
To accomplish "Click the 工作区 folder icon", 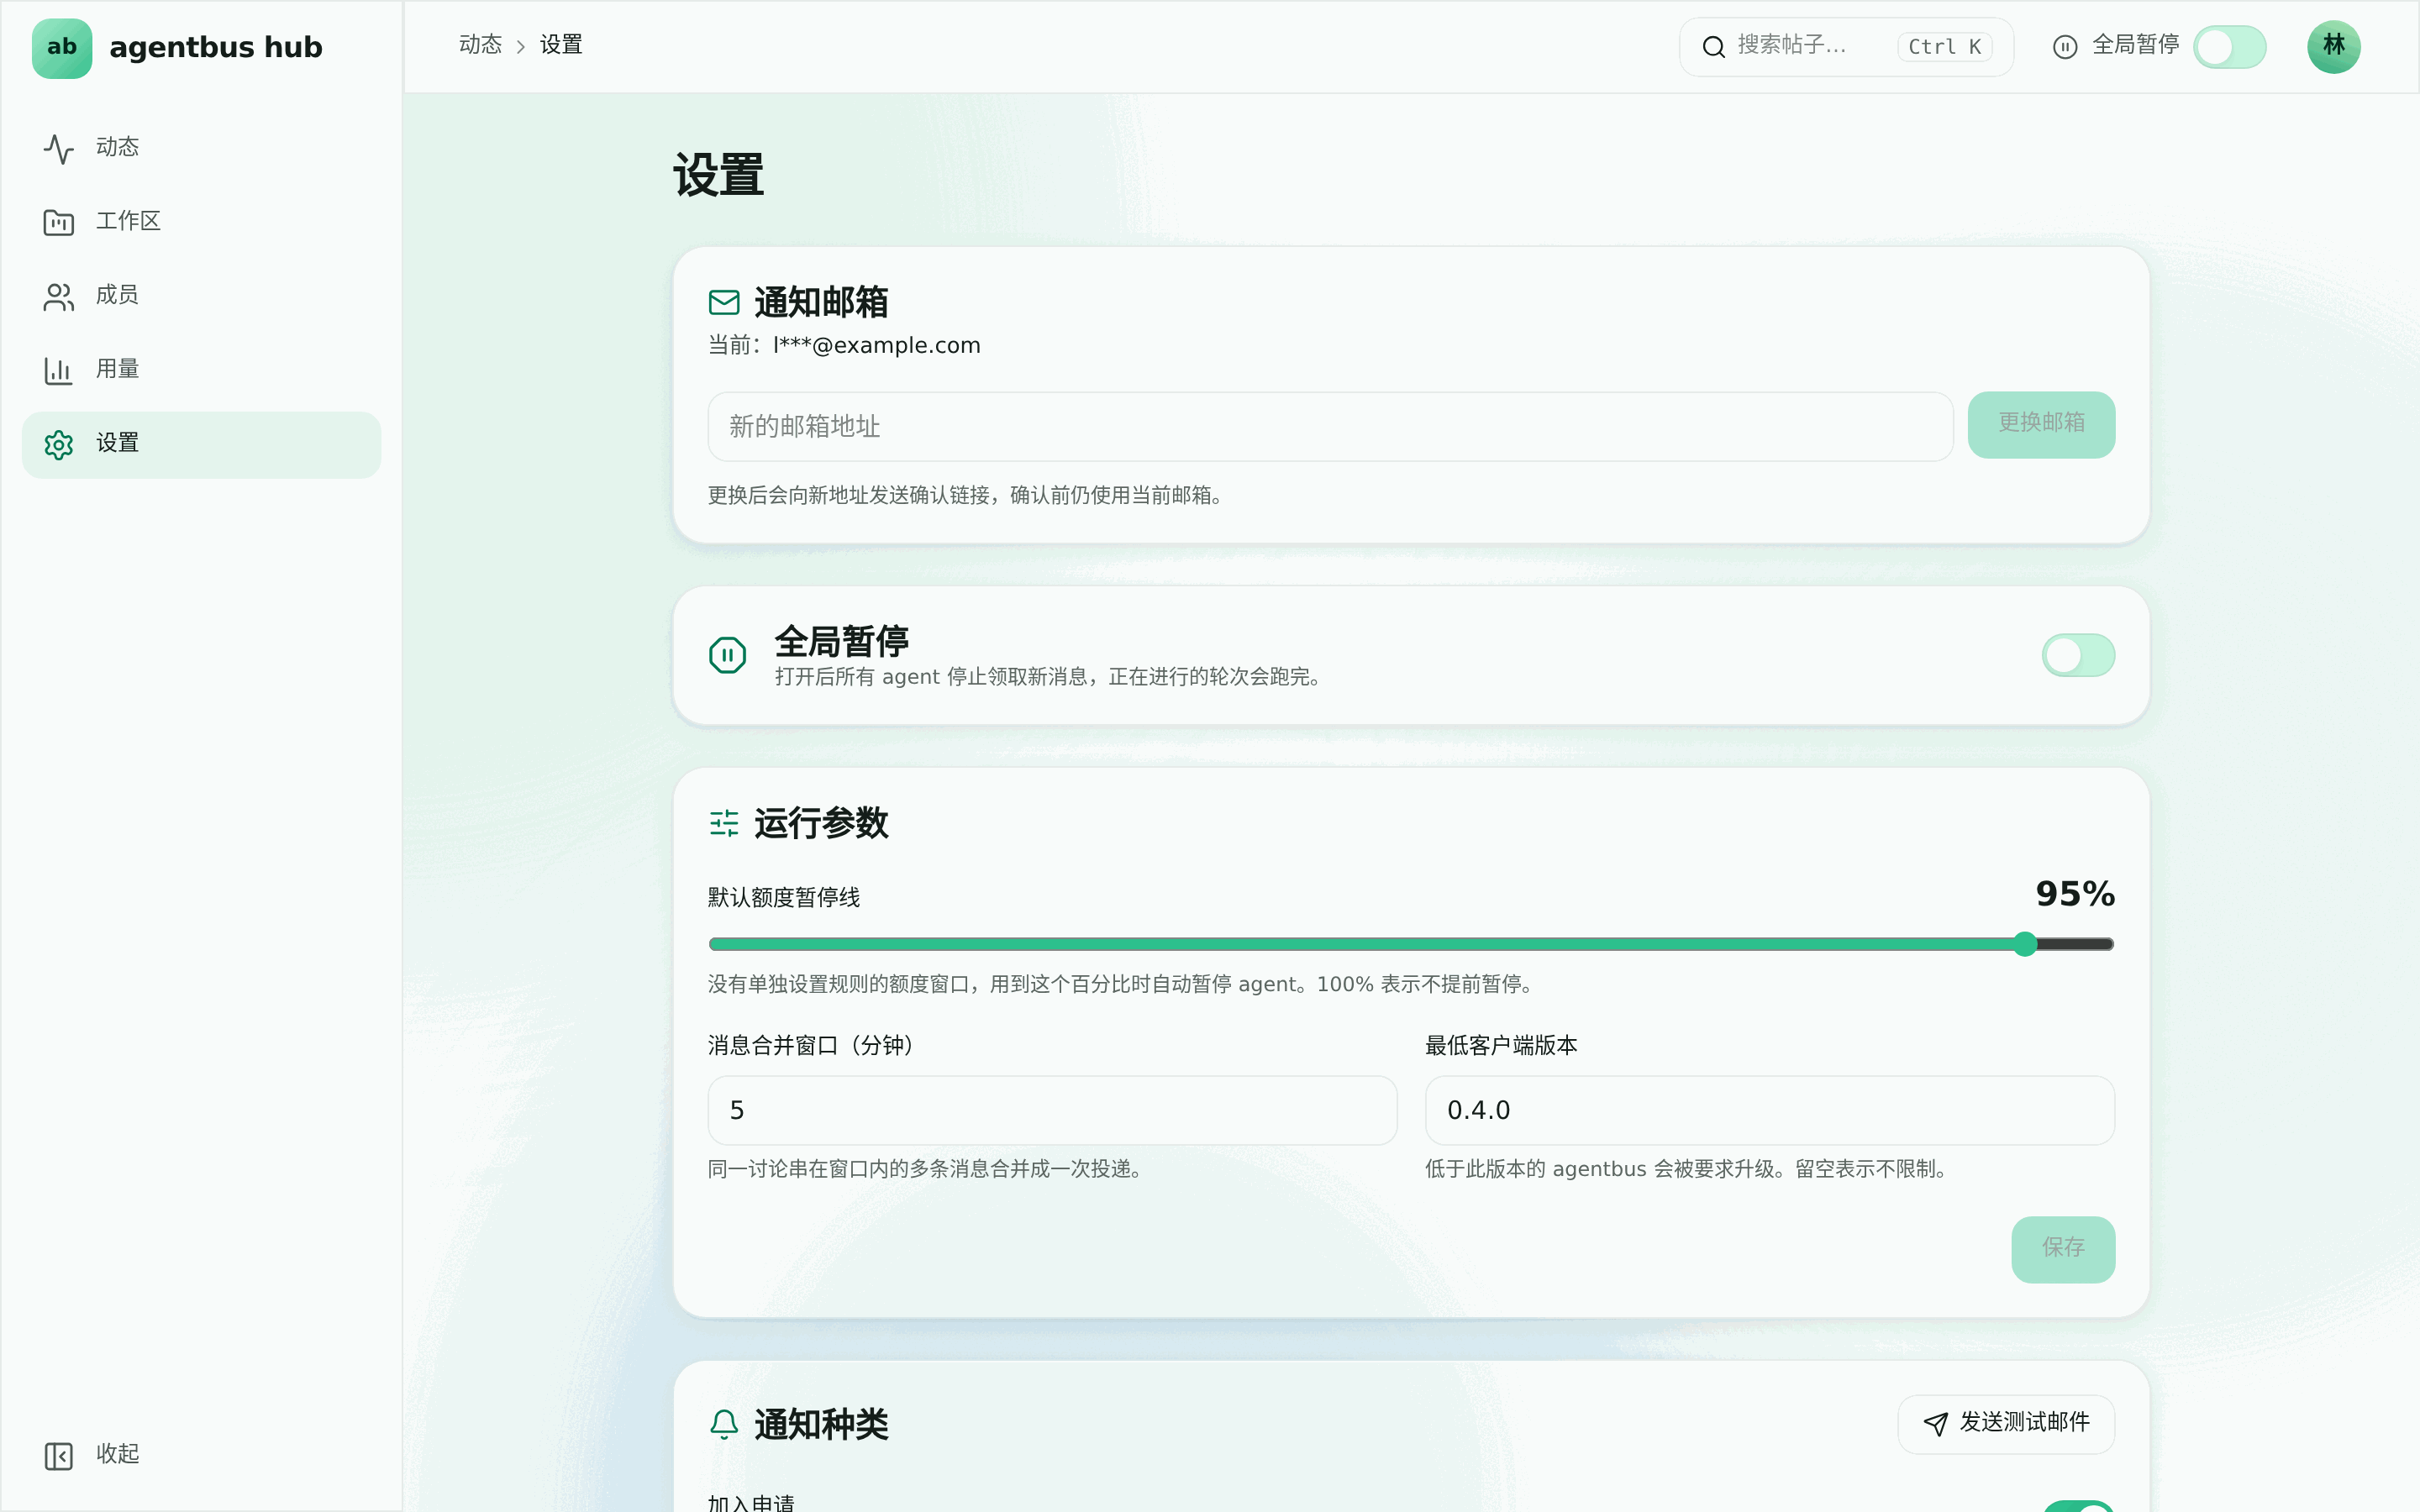I will (59, 222).
